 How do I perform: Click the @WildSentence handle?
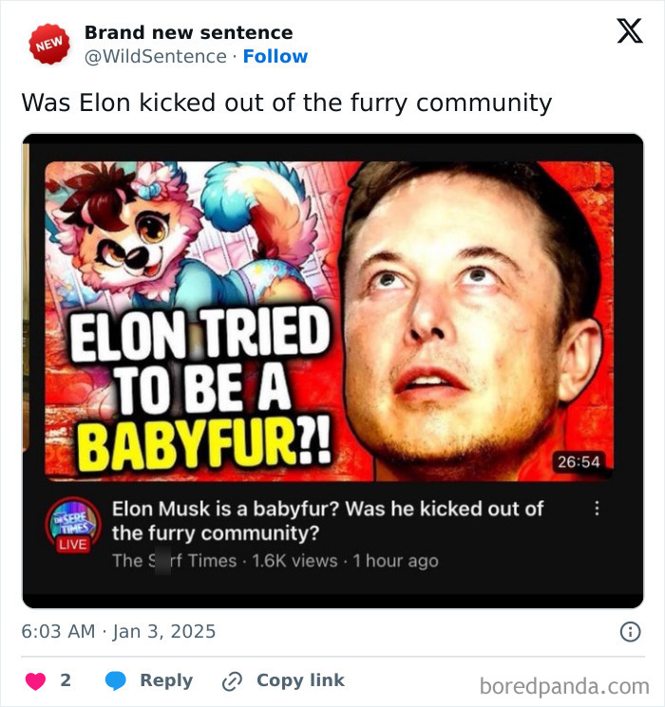156,57
